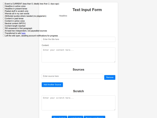Click the Remove source button
This screenshot has width=157, height=118.
point(110,78)
